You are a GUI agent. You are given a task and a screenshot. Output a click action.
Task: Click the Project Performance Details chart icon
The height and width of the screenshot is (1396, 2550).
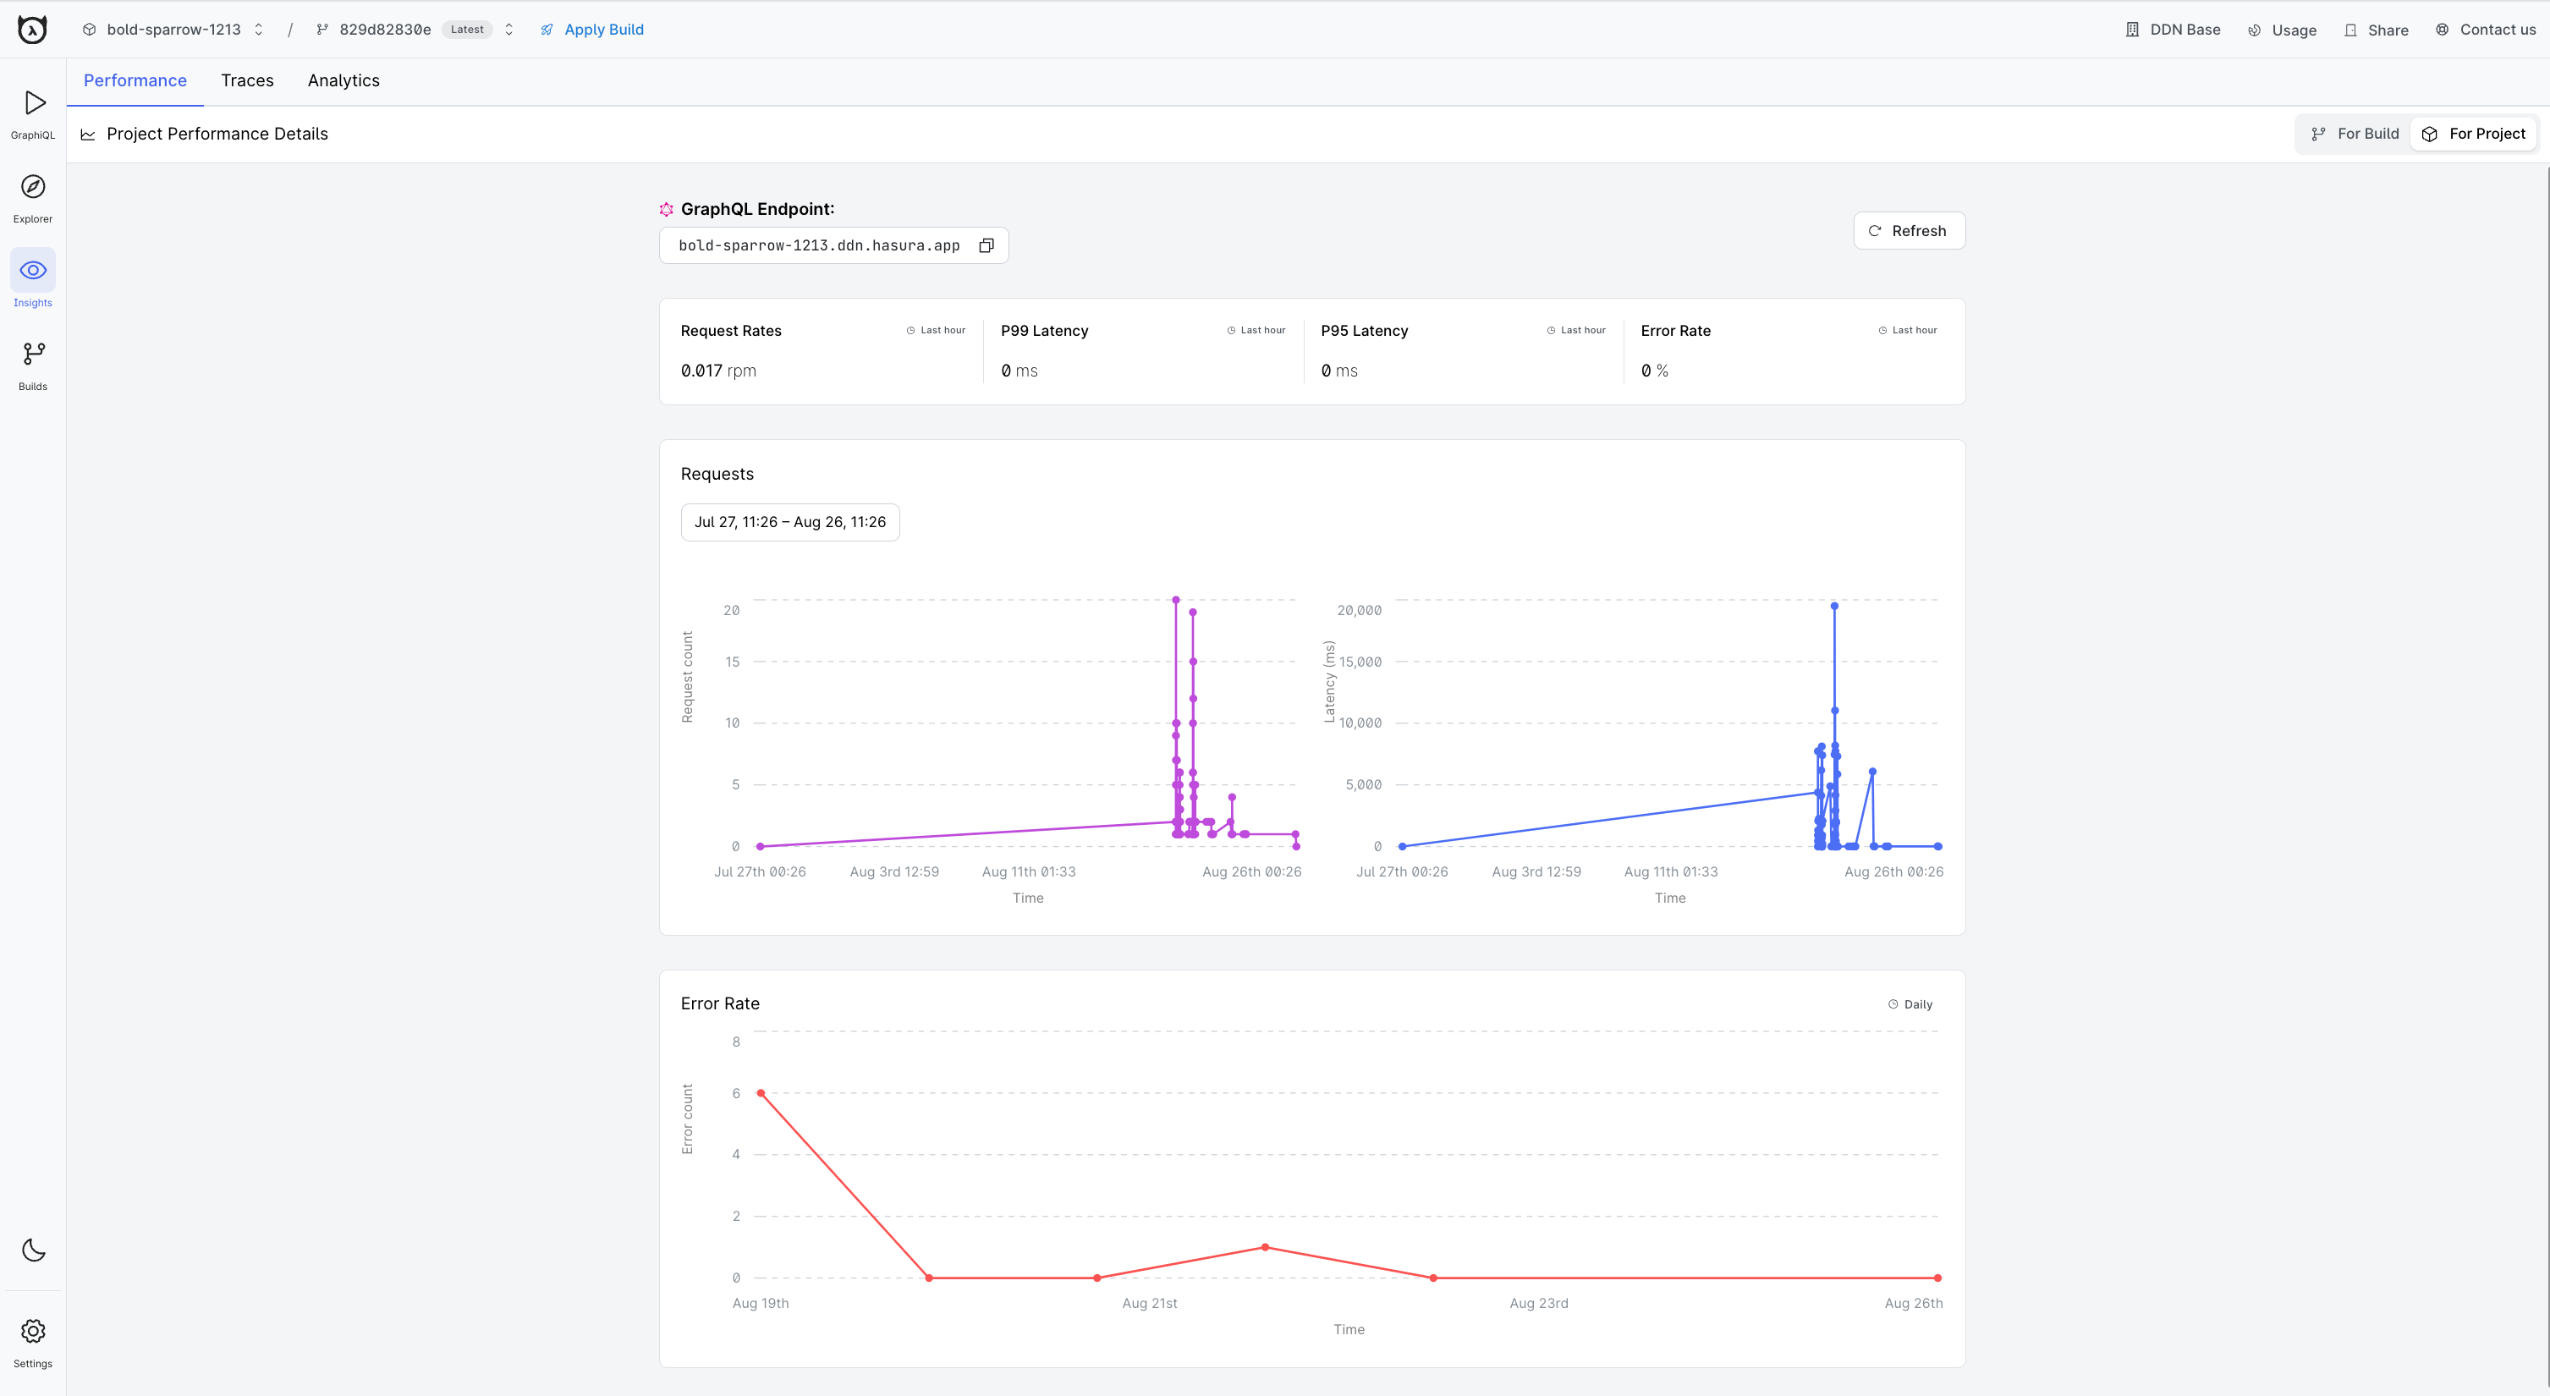[88, 135]
